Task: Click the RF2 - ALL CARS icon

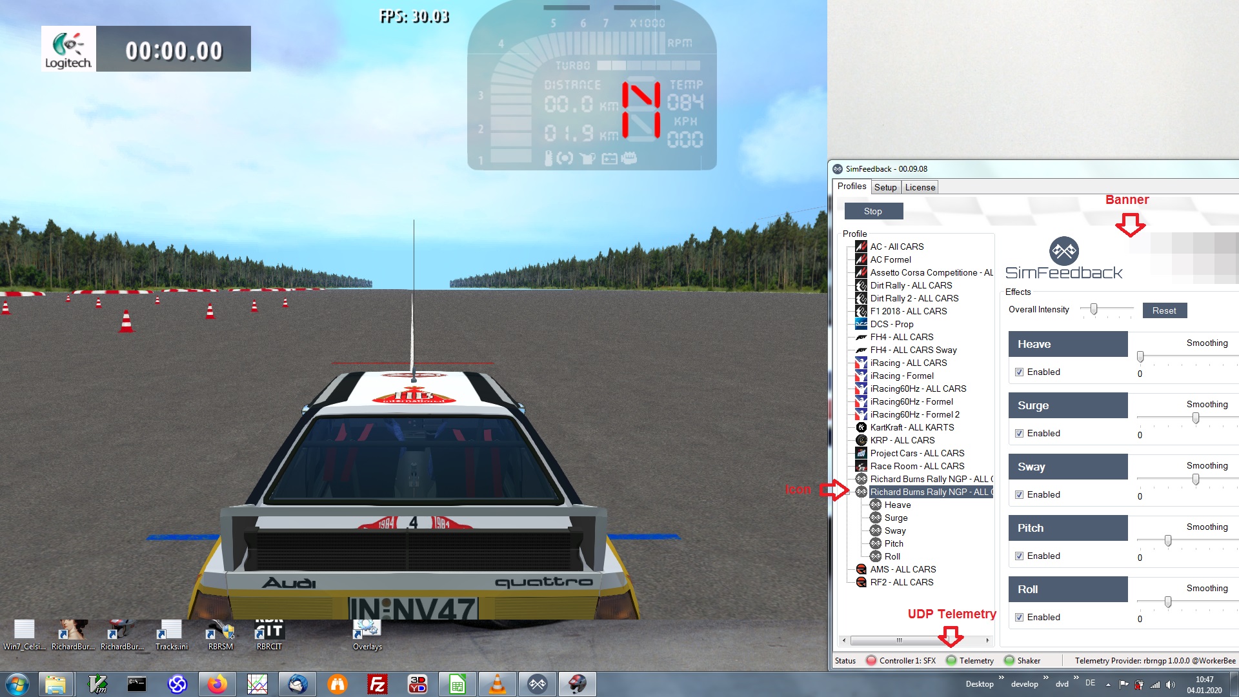Action: 861,582
